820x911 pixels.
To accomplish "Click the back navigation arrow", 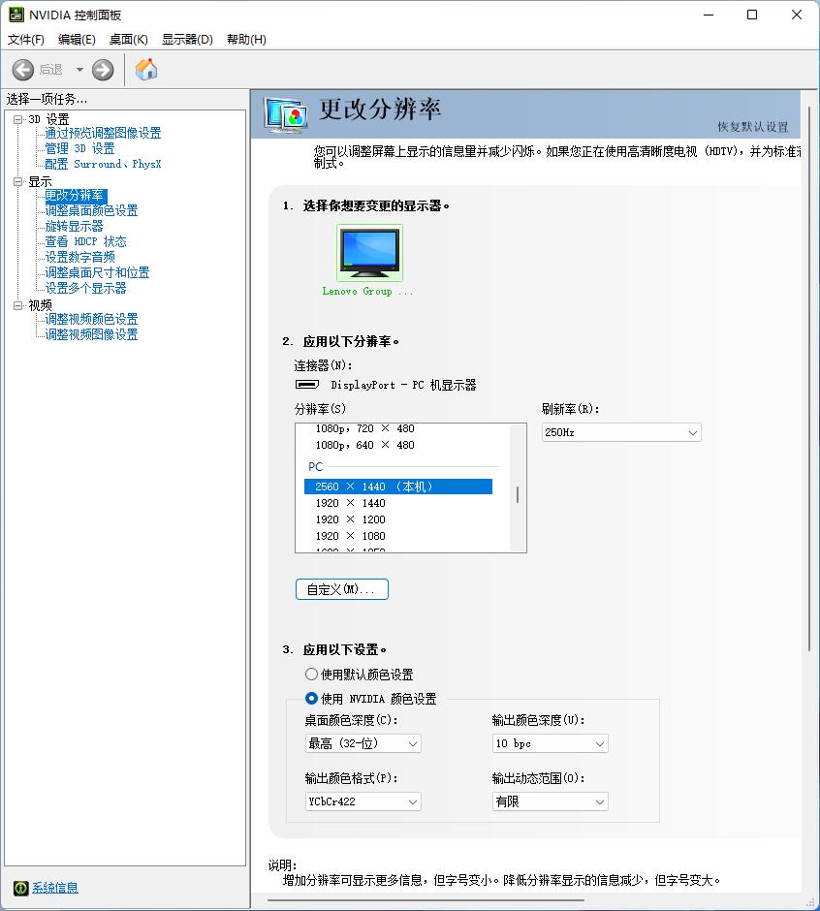I will (x=22, y=69).
